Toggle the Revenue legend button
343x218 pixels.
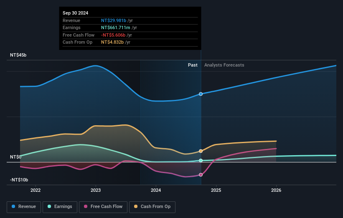[24, 207]
